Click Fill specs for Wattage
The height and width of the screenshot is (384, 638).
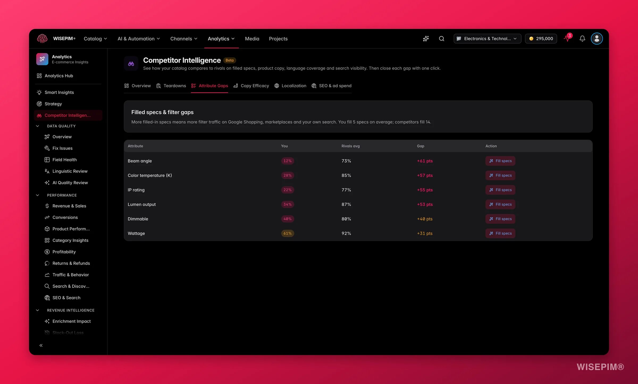[x=500, y=233]
